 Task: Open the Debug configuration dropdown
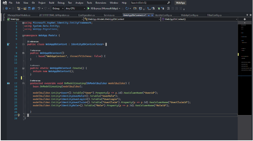click(x=58, y=9)
